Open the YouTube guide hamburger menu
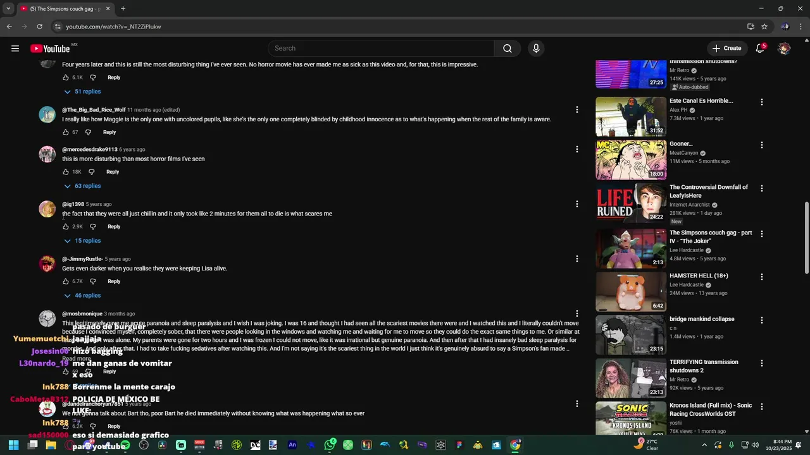 (x=15, y=48)
